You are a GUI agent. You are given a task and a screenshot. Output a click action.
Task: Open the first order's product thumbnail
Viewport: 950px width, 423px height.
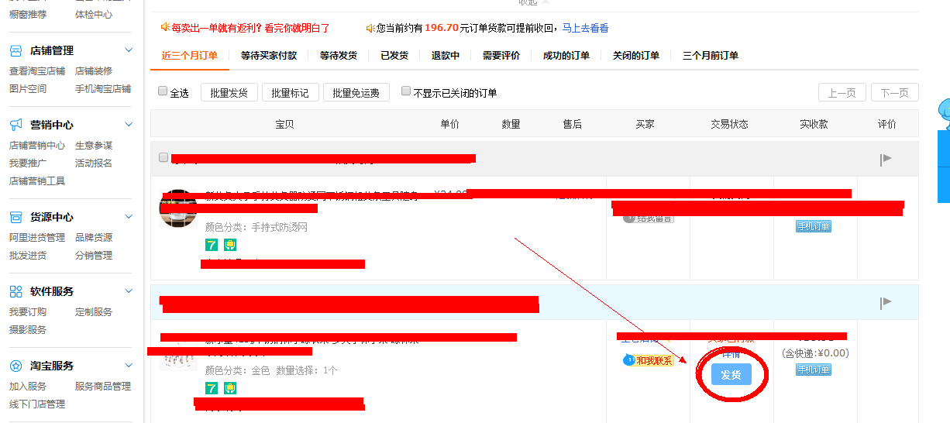[178, 208]
